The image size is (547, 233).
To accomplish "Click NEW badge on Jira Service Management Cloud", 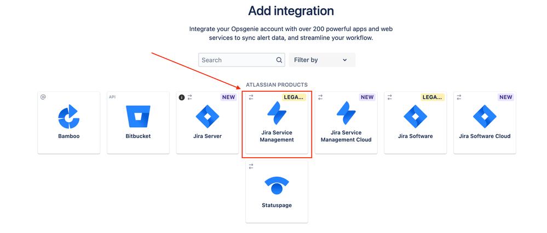I will tap(367, 97).
